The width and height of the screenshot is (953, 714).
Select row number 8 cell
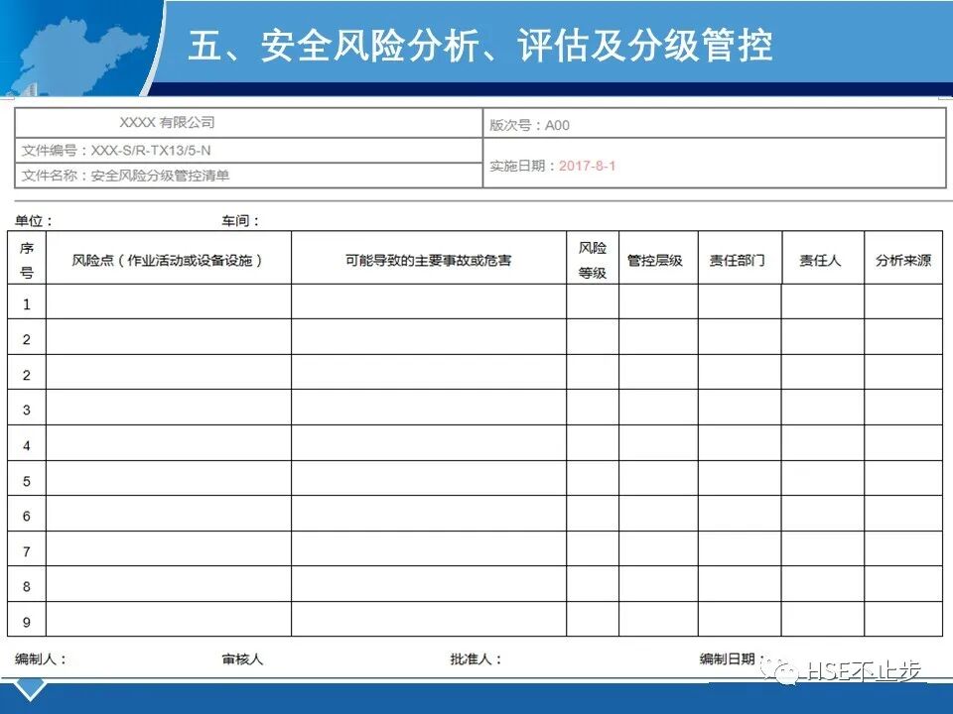pos(27,584)
